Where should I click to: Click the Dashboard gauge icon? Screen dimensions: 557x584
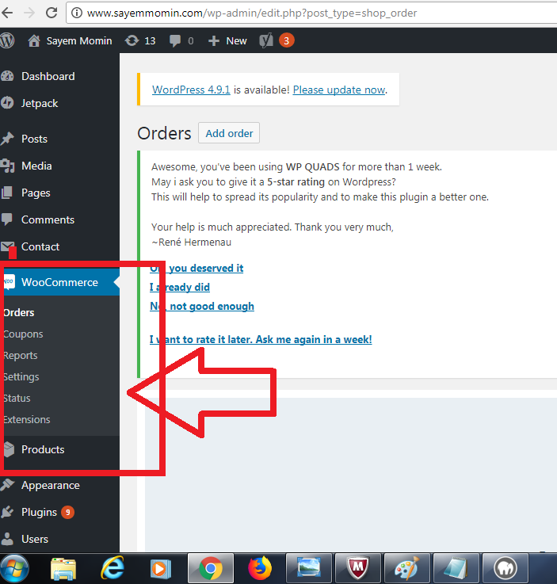(x=7, y=76)
